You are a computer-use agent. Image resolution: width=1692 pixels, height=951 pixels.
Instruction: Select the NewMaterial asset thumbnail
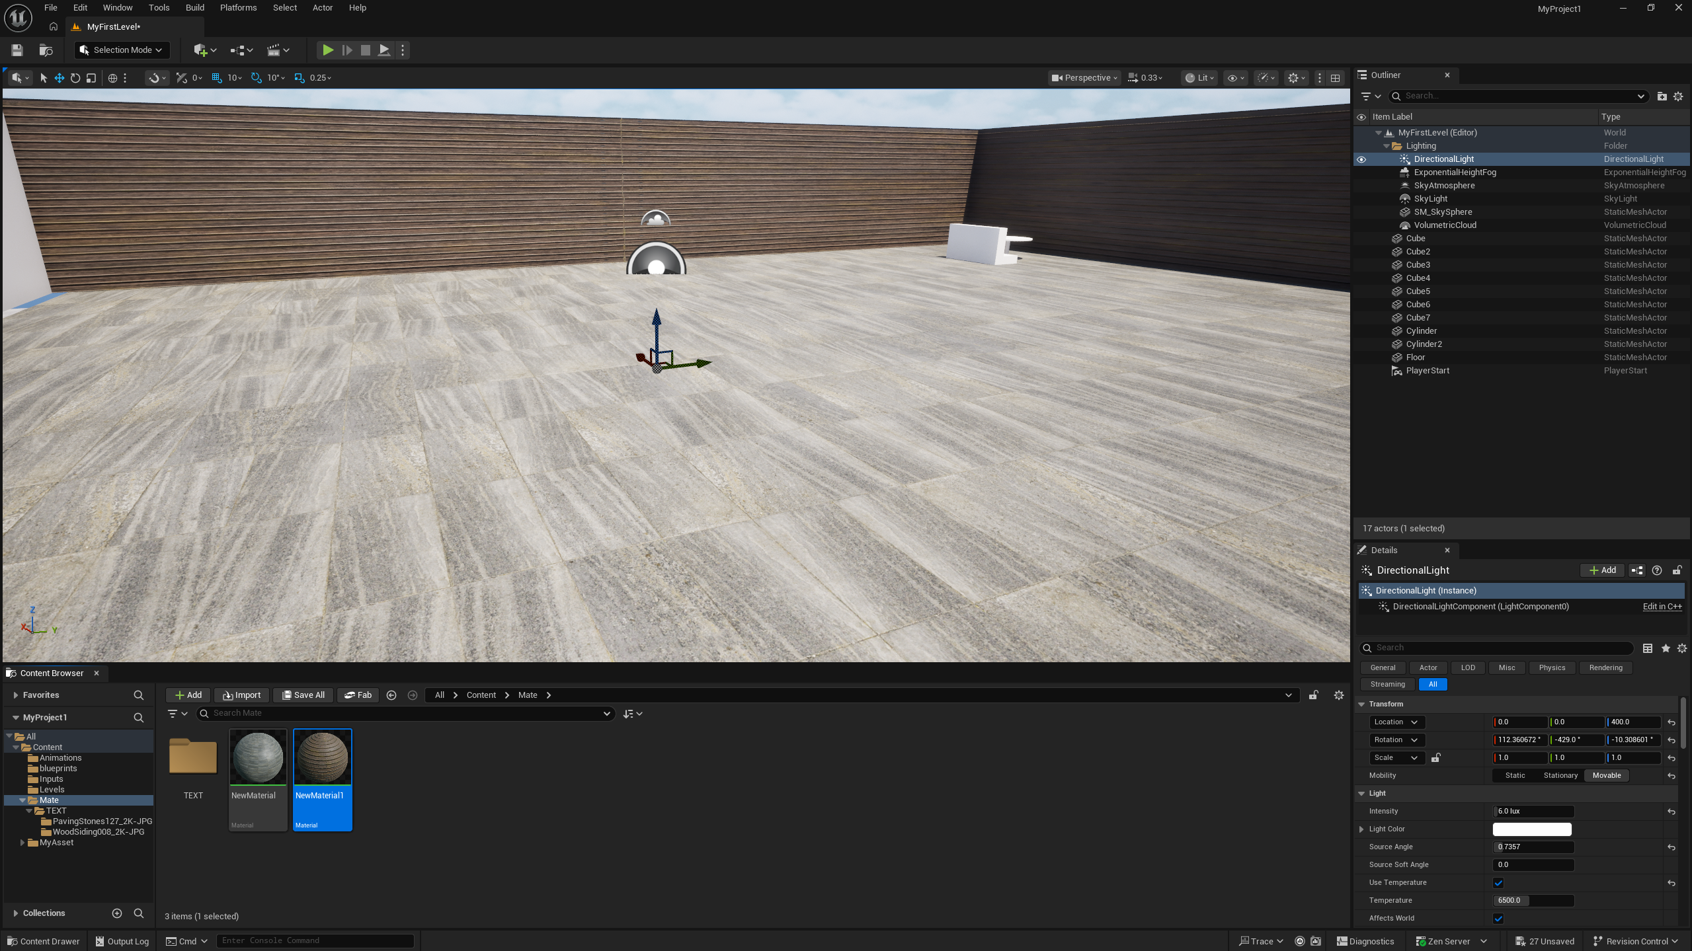click(258, 758)
